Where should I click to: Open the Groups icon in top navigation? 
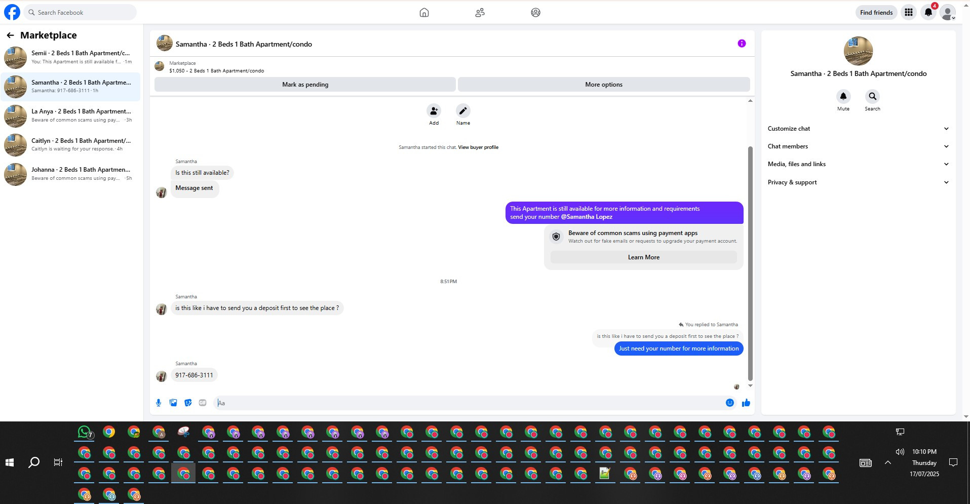tap(535, 13)
